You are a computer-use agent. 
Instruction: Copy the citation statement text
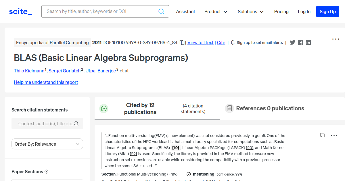(323, 135)
